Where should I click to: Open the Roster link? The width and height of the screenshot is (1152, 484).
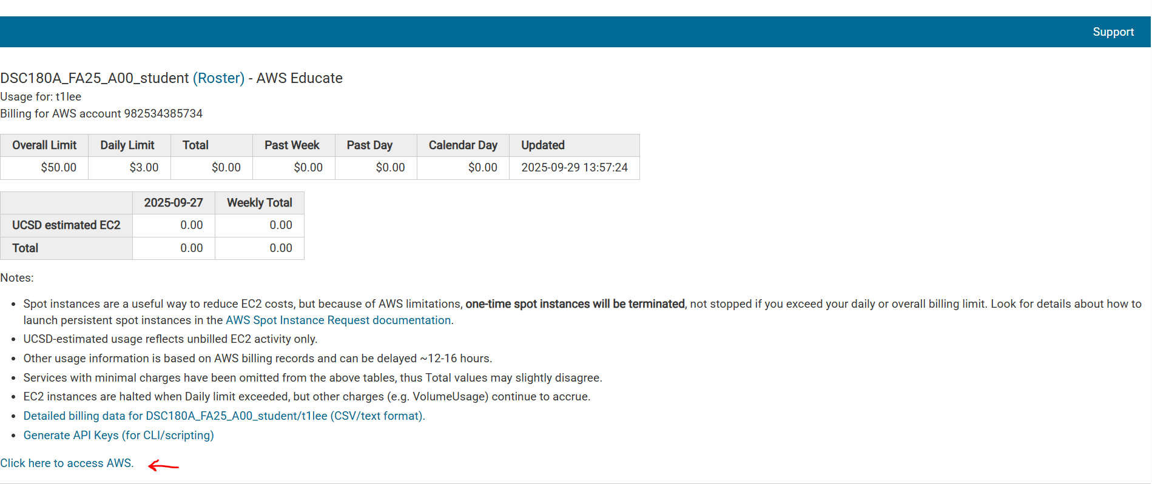coord(218,78)
